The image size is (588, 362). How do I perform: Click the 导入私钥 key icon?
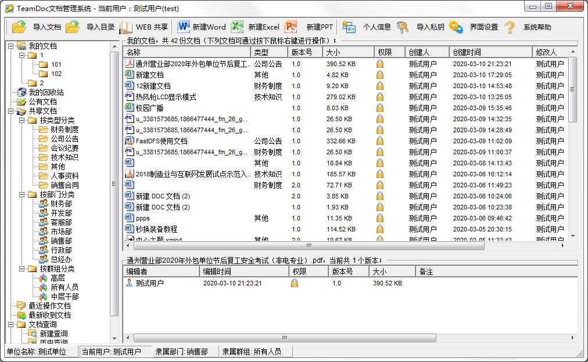tap(403, 27)
